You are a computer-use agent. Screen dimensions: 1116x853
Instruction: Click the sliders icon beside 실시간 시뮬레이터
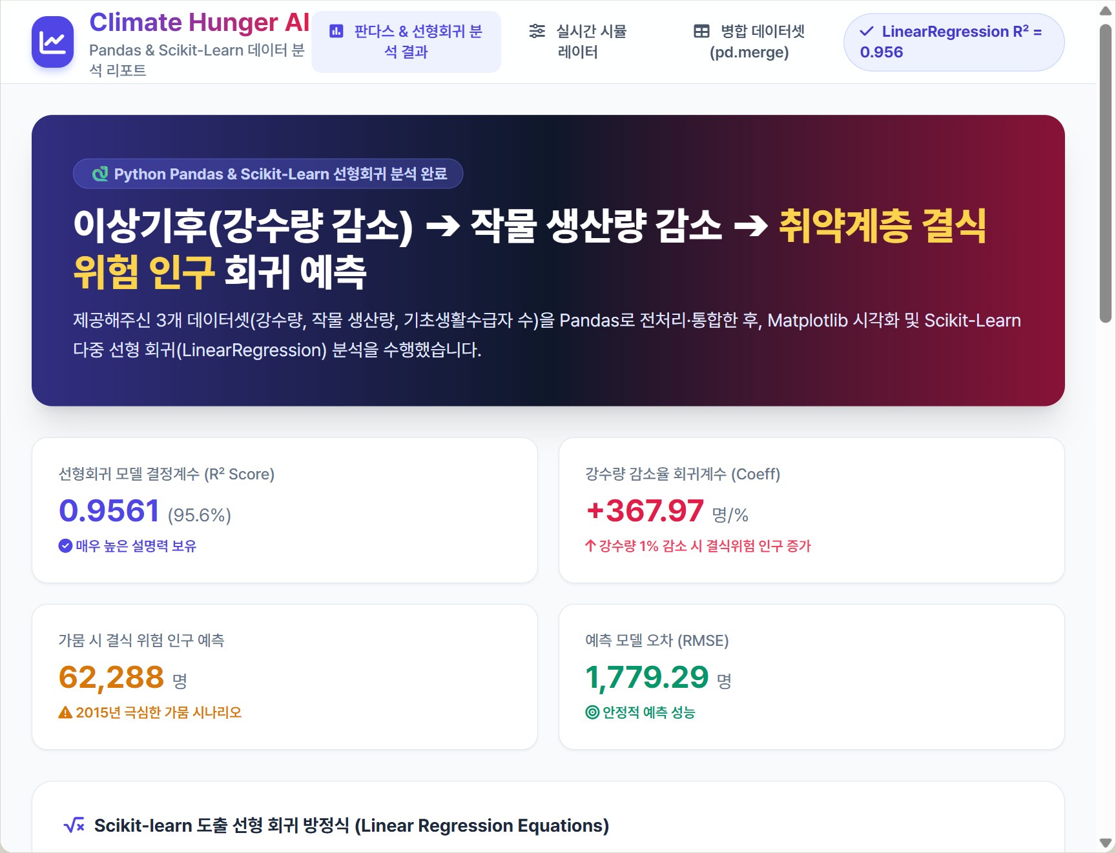tap(537, 31)
